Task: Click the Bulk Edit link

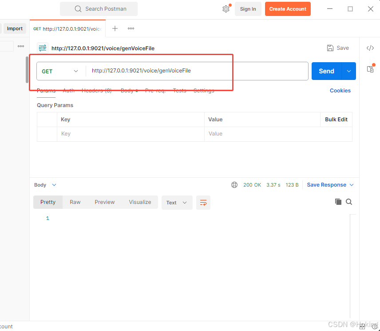Action: [x=336, y=120]
